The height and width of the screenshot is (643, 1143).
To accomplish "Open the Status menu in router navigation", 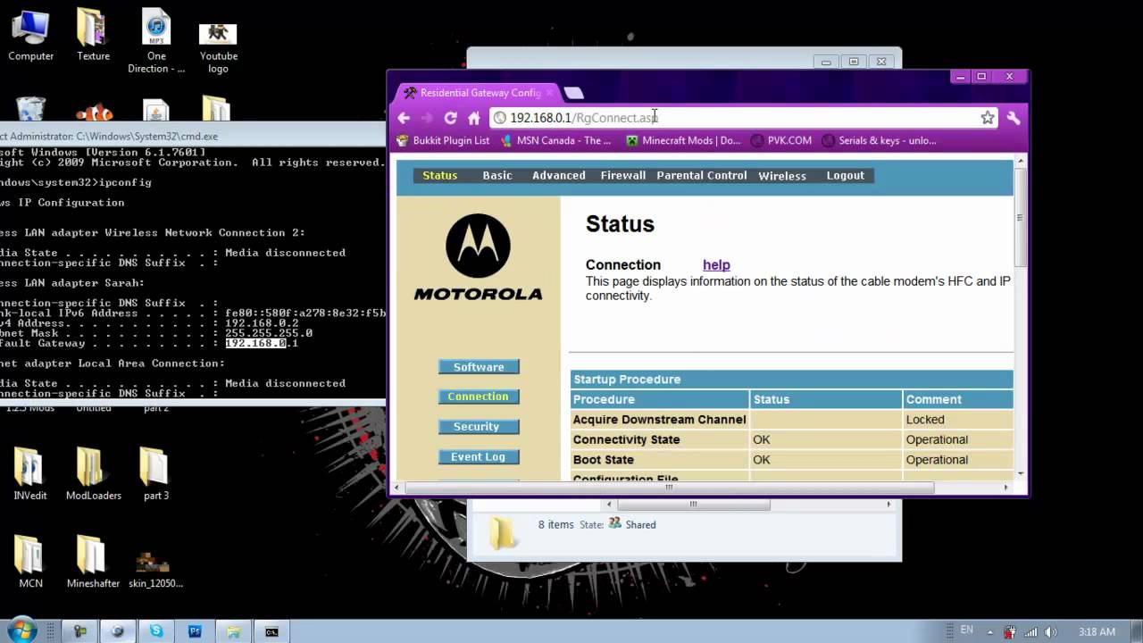I will 439,176.
